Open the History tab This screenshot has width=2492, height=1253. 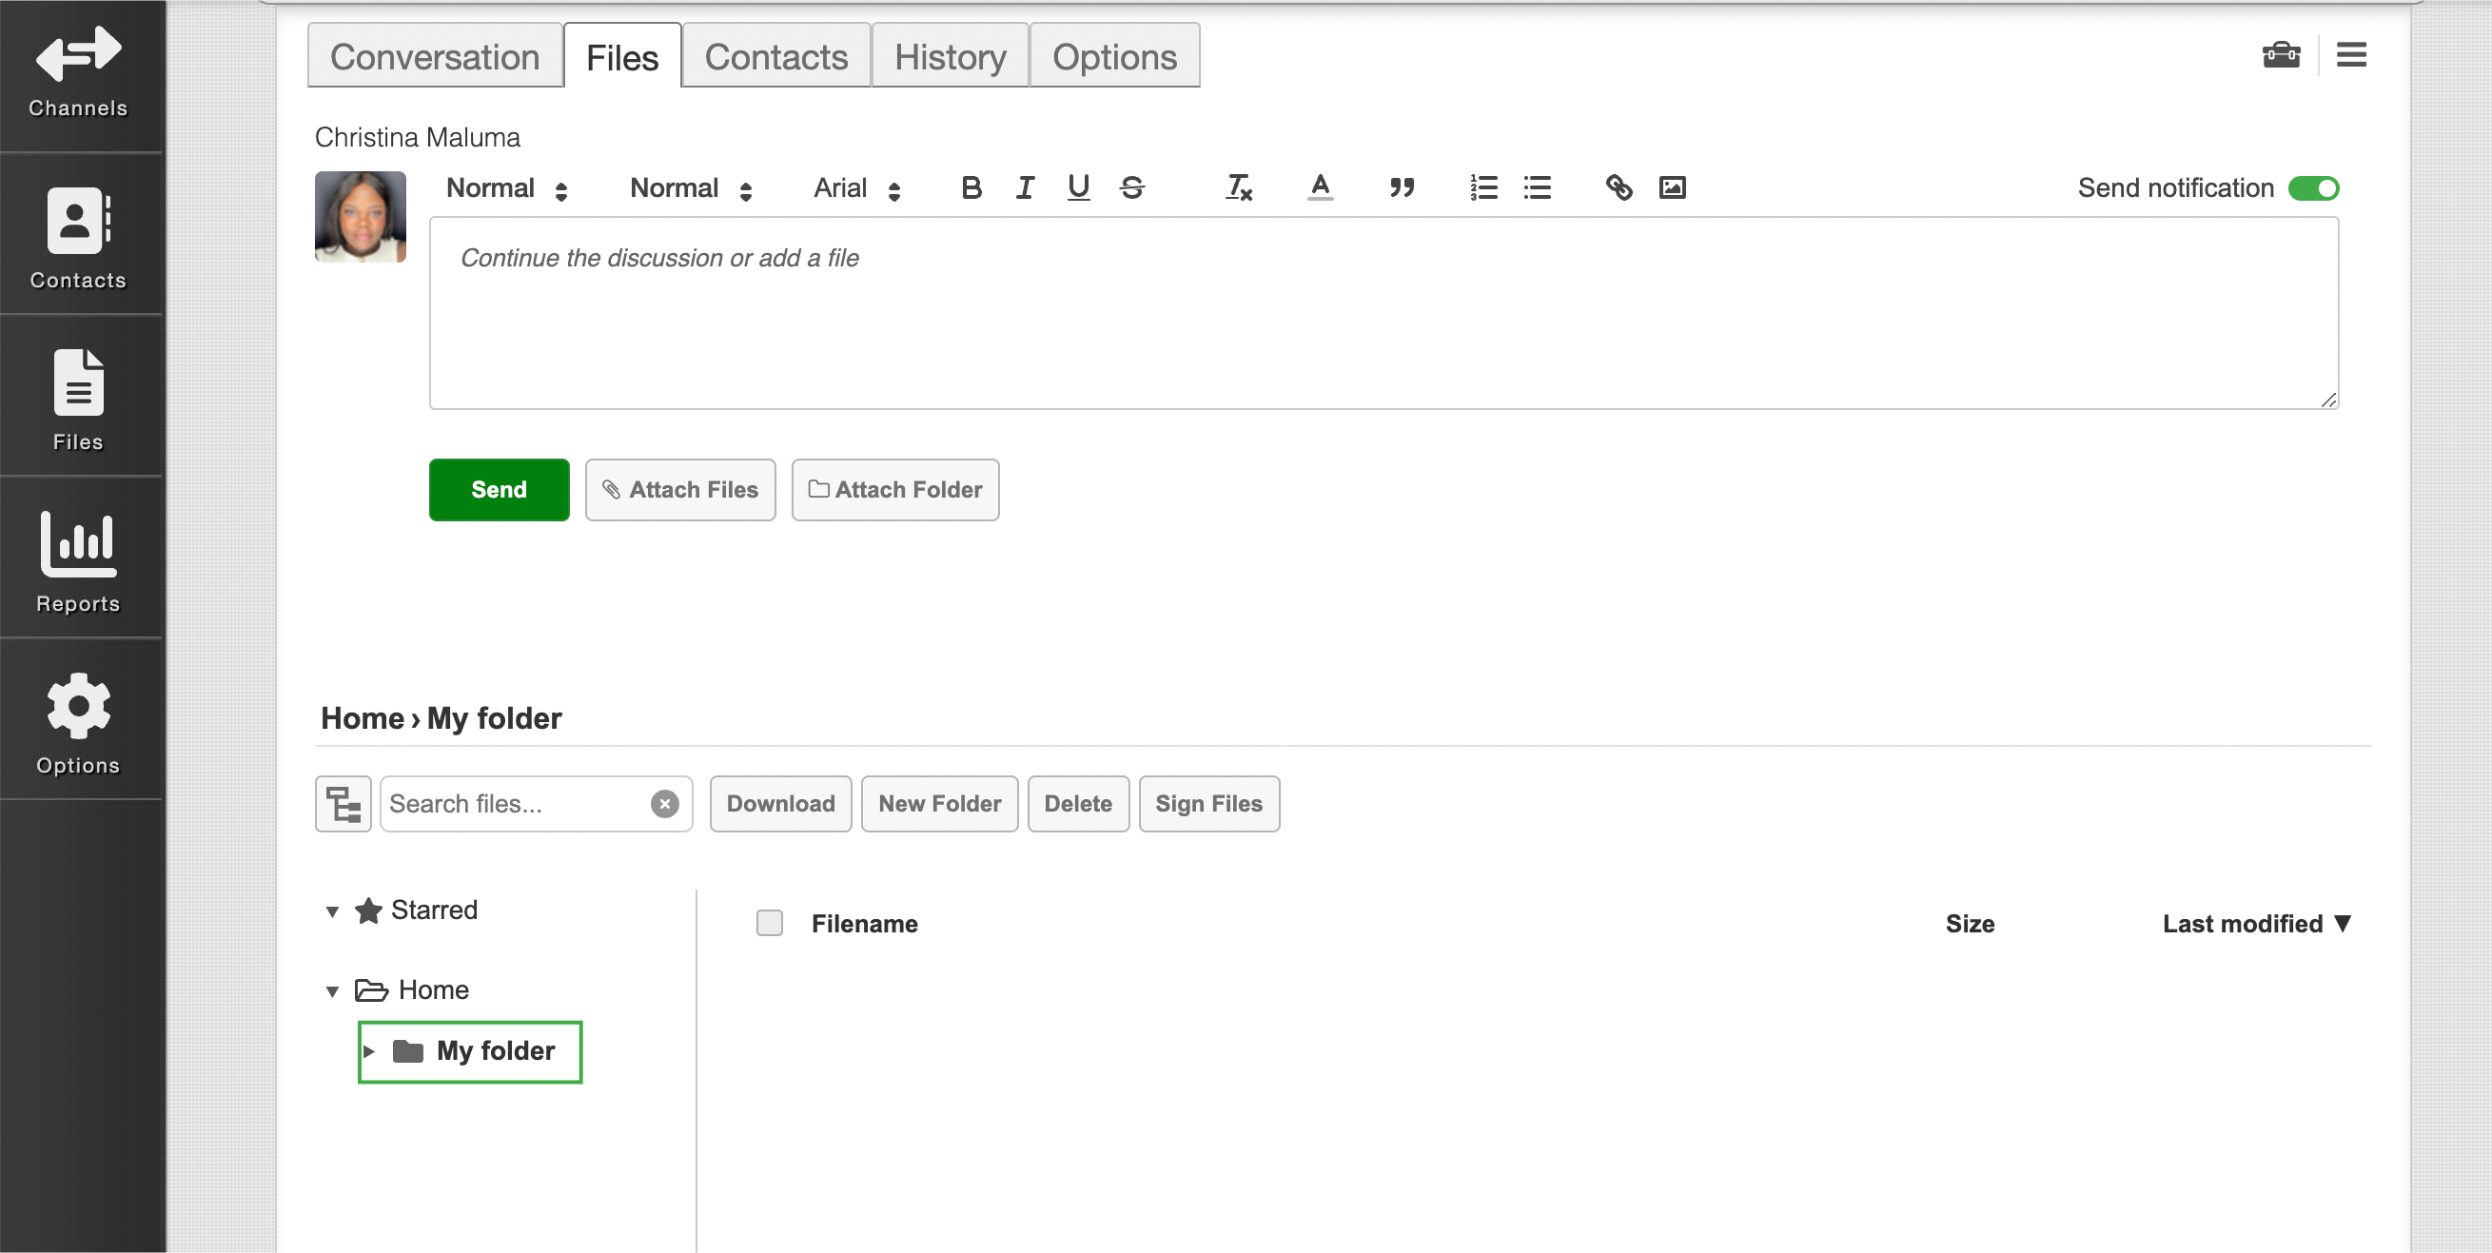click(949, 55)
